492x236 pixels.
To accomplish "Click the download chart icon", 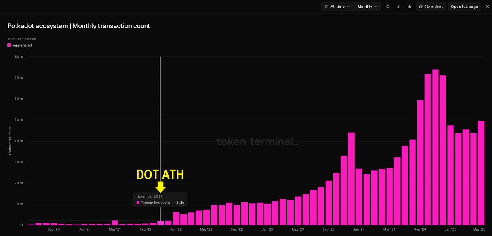I will click(409, 7).
